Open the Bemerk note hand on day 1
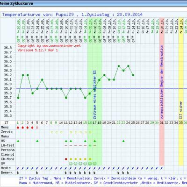This screenshot has height=187, width=187. click(18, 173)
